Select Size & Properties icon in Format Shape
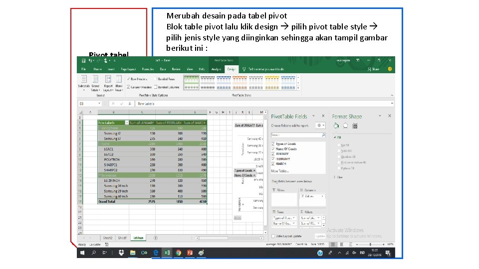 355,126
